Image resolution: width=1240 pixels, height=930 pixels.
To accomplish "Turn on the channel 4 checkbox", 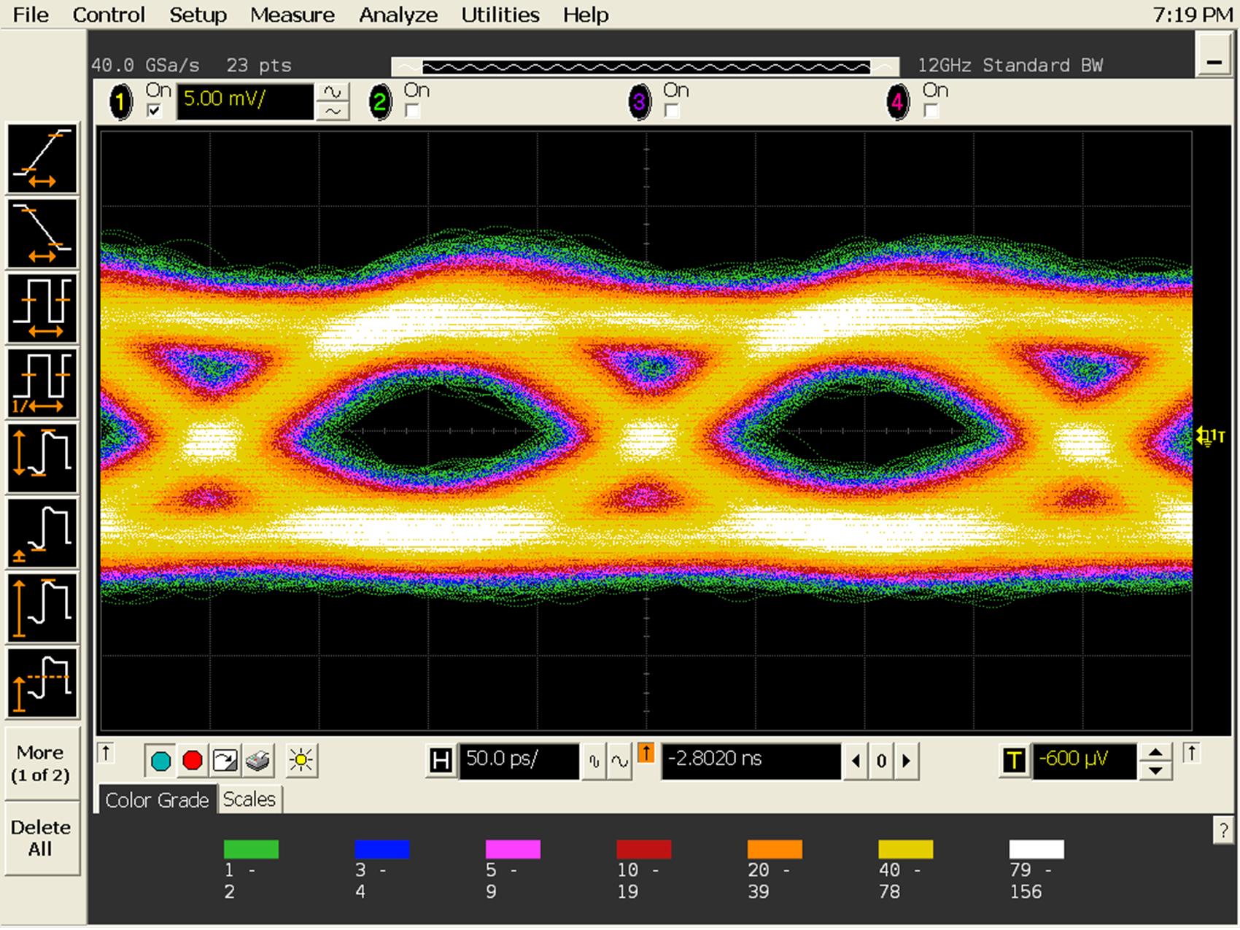I will point(931,111).
